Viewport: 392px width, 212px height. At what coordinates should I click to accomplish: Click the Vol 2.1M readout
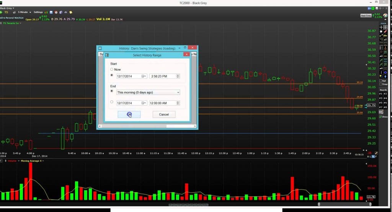pos(103,19)
